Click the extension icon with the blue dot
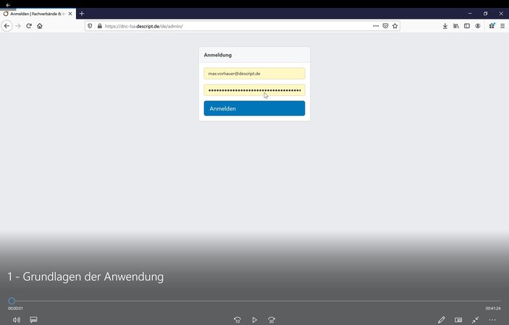509x325 pixels. 492,25
